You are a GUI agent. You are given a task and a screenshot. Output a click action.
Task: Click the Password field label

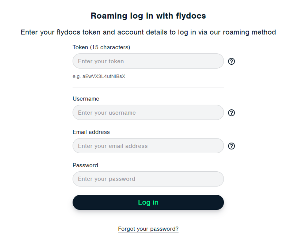point(85,165)
